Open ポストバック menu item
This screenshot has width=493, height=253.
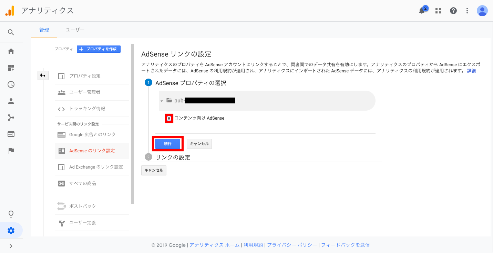pos(92,206)
